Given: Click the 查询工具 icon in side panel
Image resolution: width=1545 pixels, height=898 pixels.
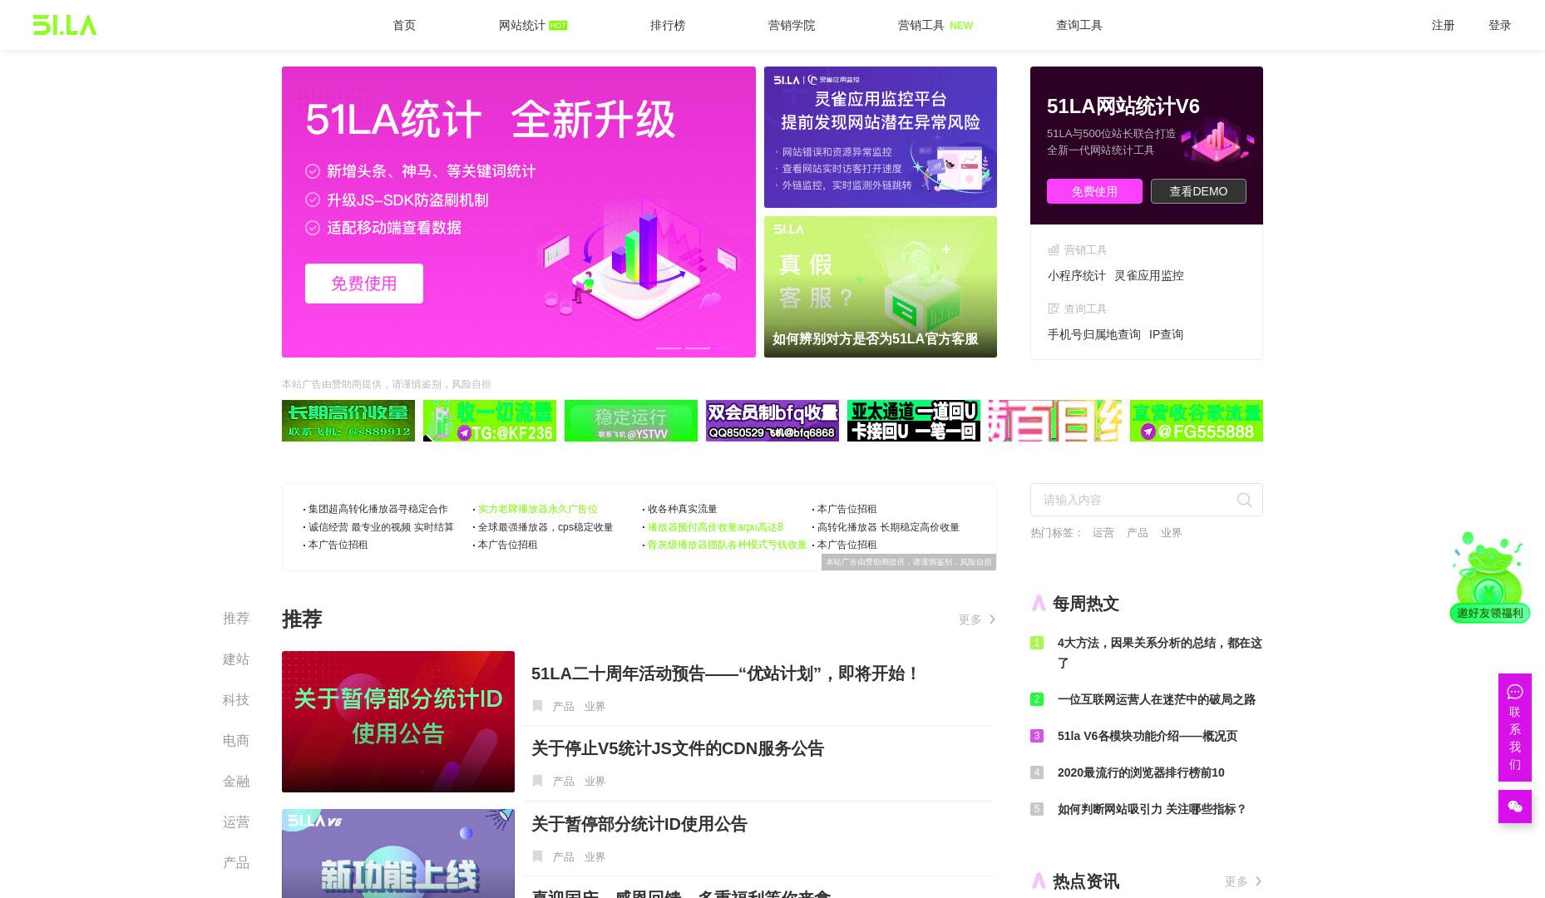Looking at the screenshot, I should (x=1053, y=308).
